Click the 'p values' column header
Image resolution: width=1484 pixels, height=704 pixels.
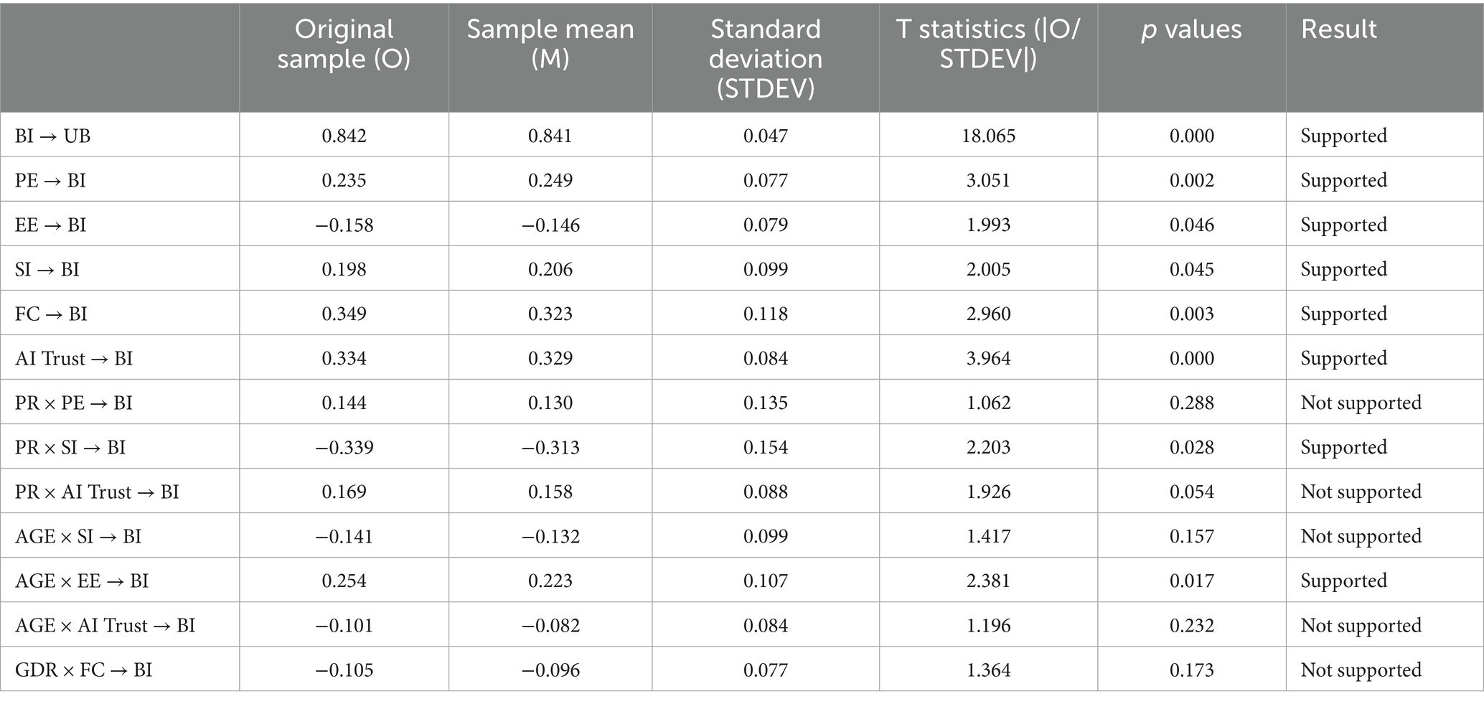(1191, 29)
